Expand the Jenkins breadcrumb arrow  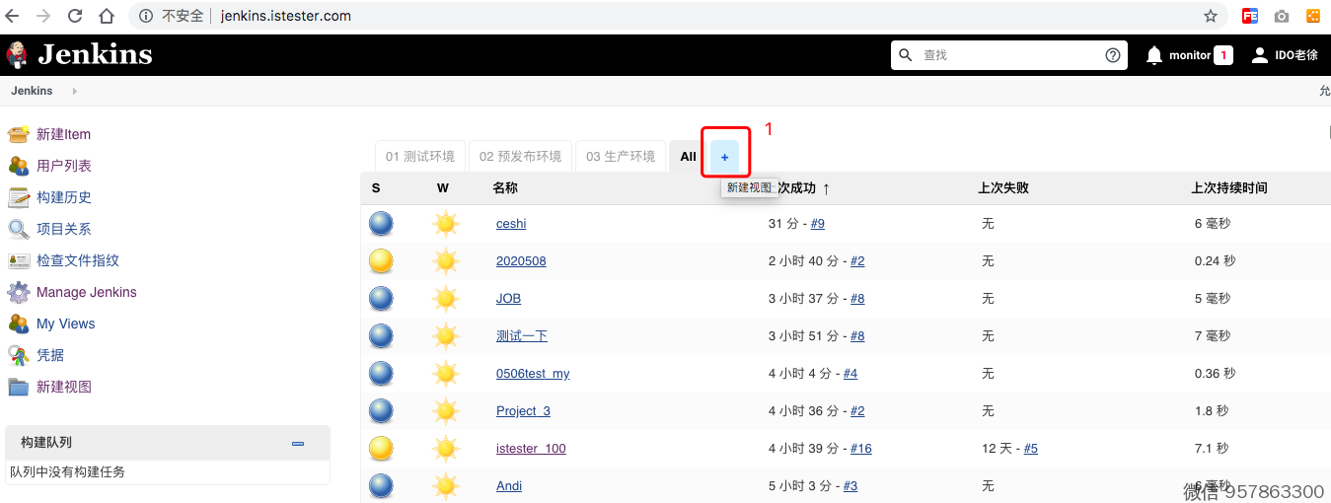click(x=75, y=91)
